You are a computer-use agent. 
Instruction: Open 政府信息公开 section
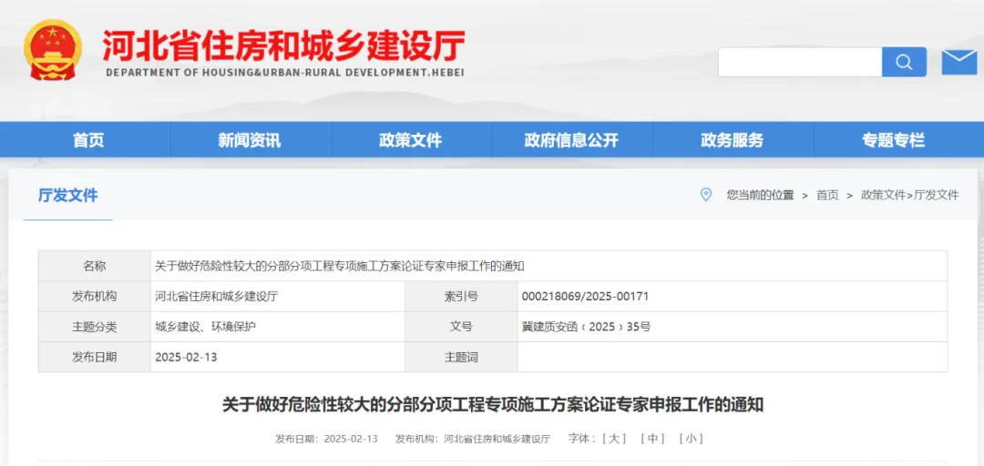point(571,140)
